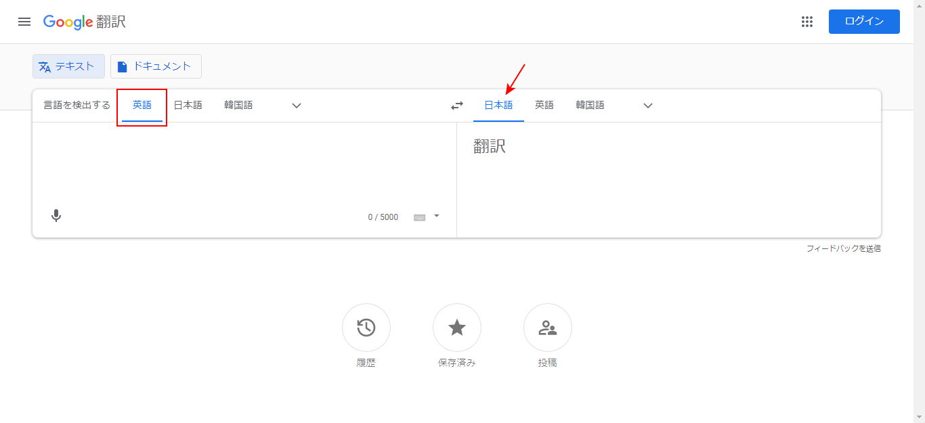Select the ドキュメント mode button

(x=156, y=66)
